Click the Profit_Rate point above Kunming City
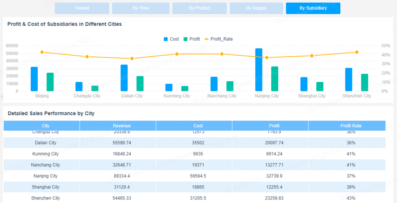397x203 pixels. click(177, 54)
